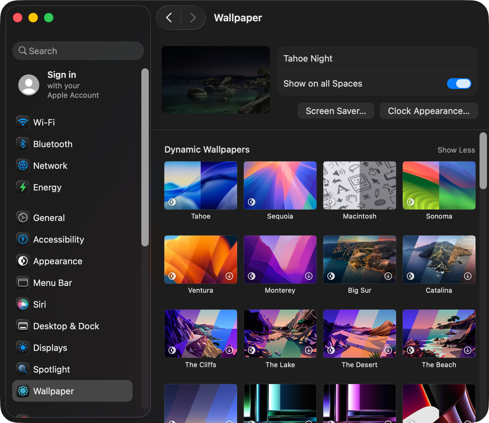Screen dimensions: 489x423
Task: Click the Desktop & Dock icon
Action: 23,326
